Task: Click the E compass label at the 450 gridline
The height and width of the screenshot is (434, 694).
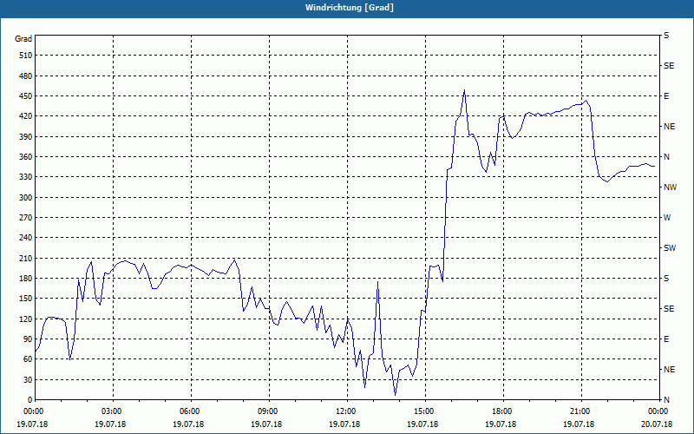Action: (x=666, y=96)
